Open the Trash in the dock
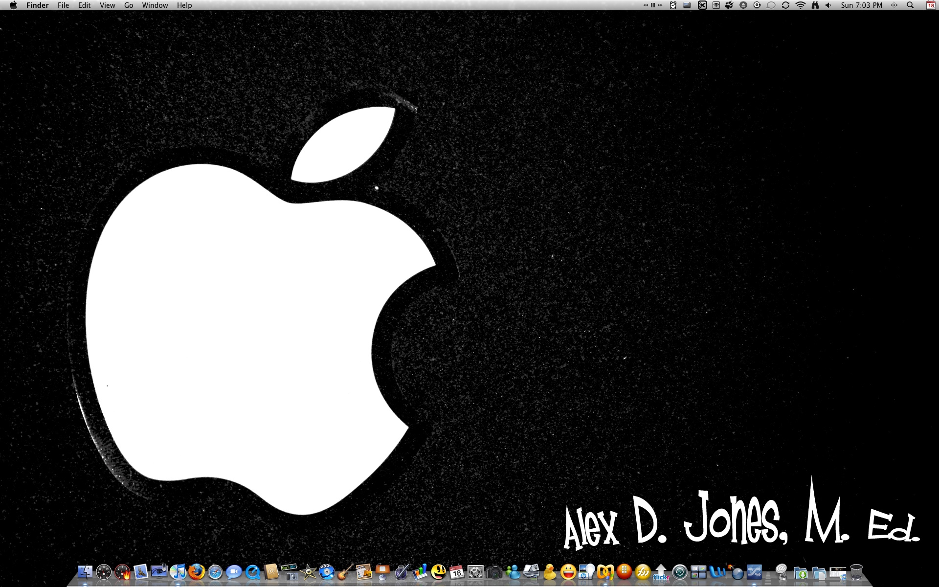This screenshot has width=939, height=587. click(x=856, y=572)
